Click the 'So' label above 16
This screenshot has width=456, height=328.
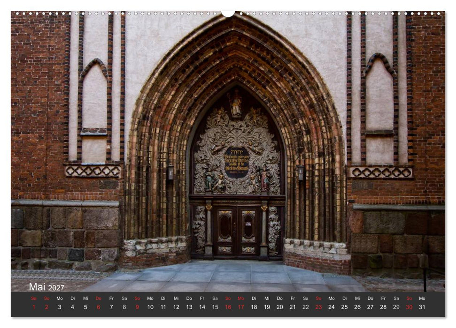tap(228, 298)
